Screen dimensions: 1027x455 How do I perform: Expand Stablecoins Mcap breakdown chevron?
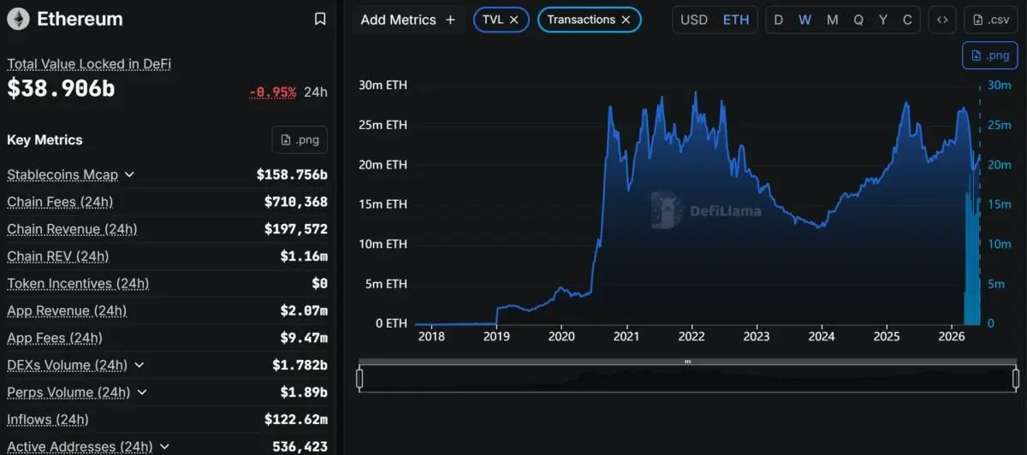pos(130,174)
